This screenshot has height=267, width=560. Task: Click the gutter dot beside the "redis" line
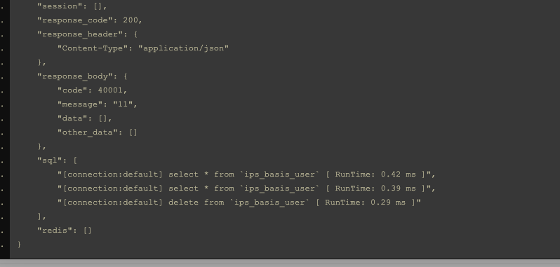[x=3, y=231]
